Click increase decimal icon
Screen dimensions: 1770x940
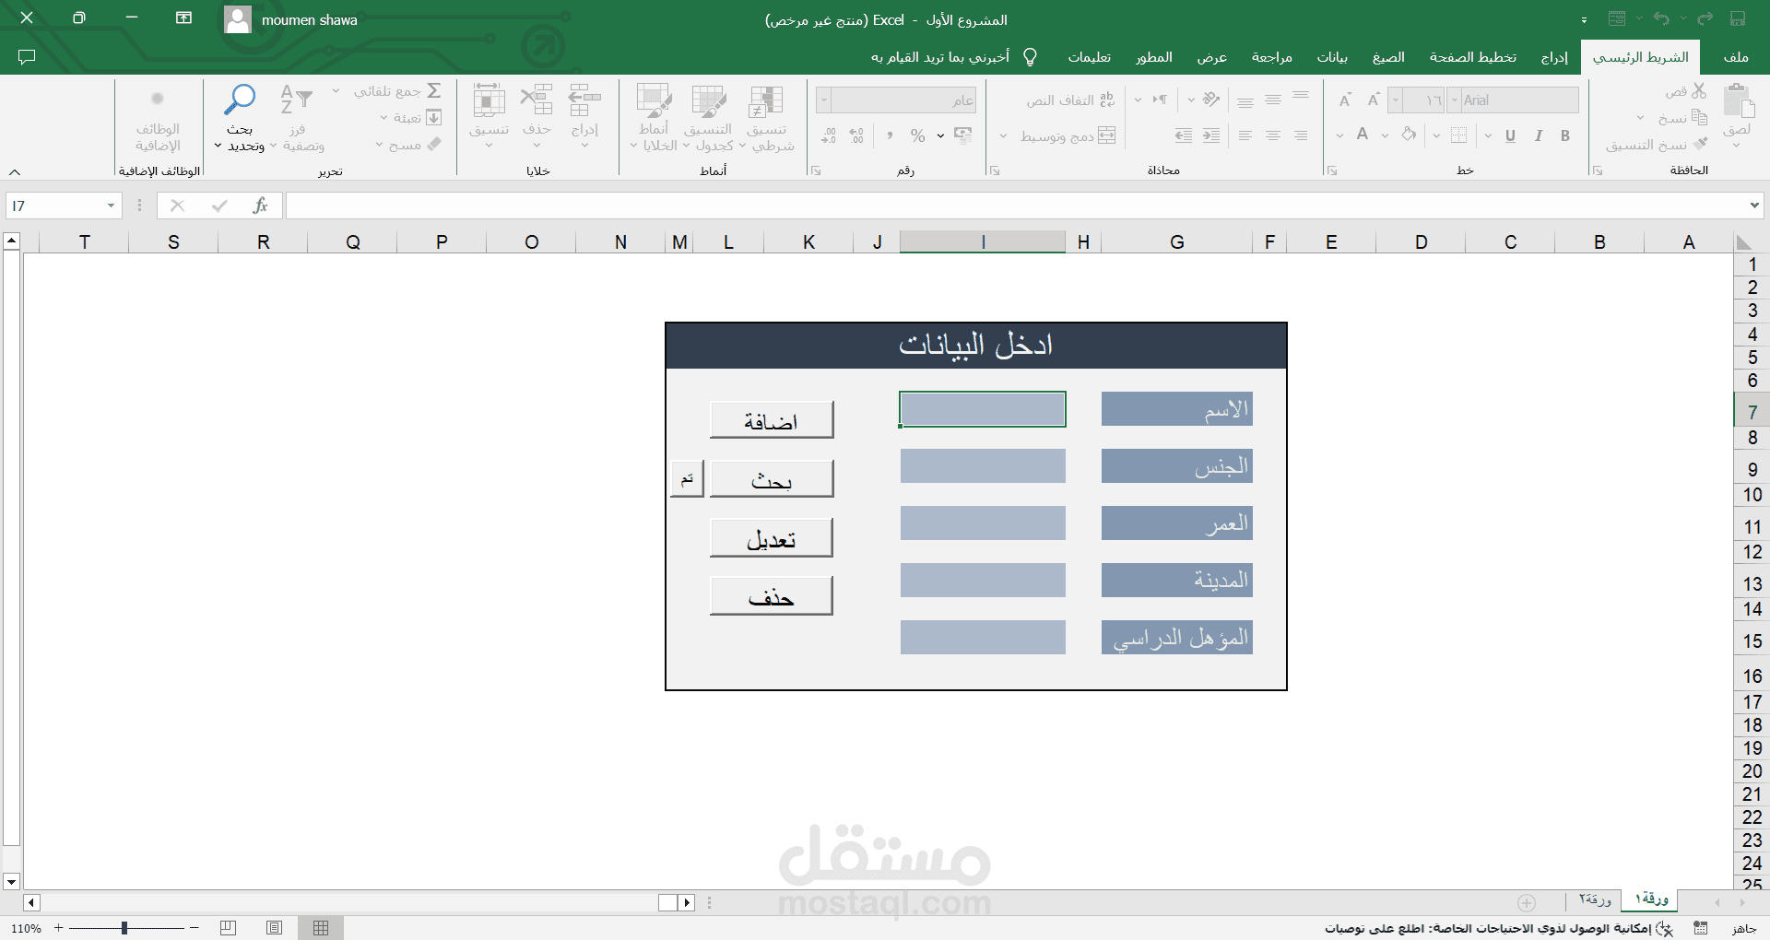(x=856, y=136)
